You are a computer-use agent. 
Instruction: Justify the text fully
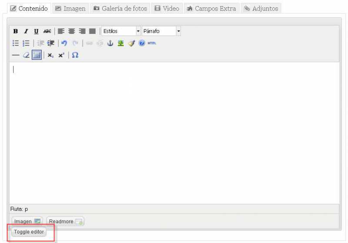92,31
